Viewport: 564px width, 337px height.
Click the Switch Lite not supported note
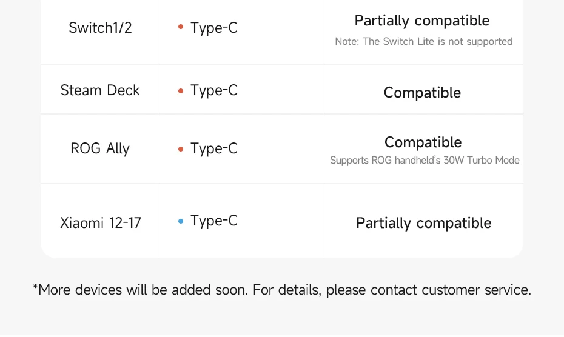424,42
